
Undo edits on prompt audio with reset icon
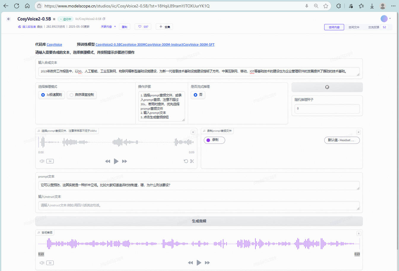186,161
